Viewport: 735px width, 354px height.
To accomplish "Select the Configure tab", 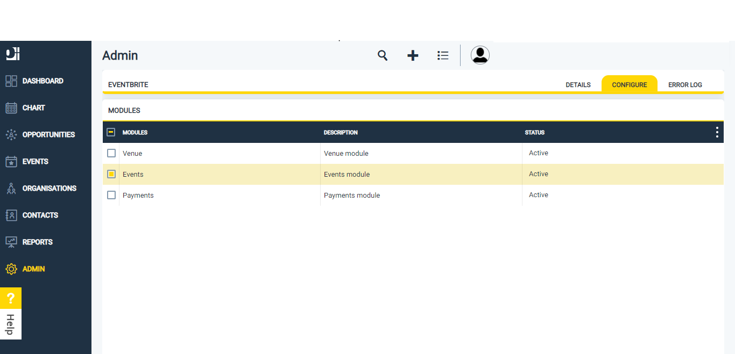I will tap(630, 84).
